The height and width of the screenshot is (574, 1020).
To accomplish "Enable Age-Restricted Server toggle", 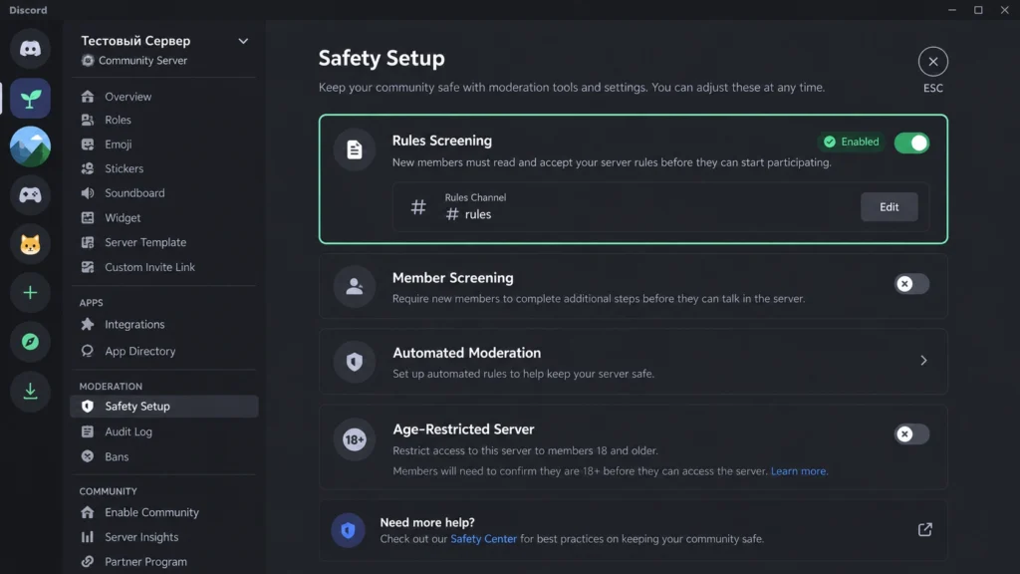I will (911, 434).
